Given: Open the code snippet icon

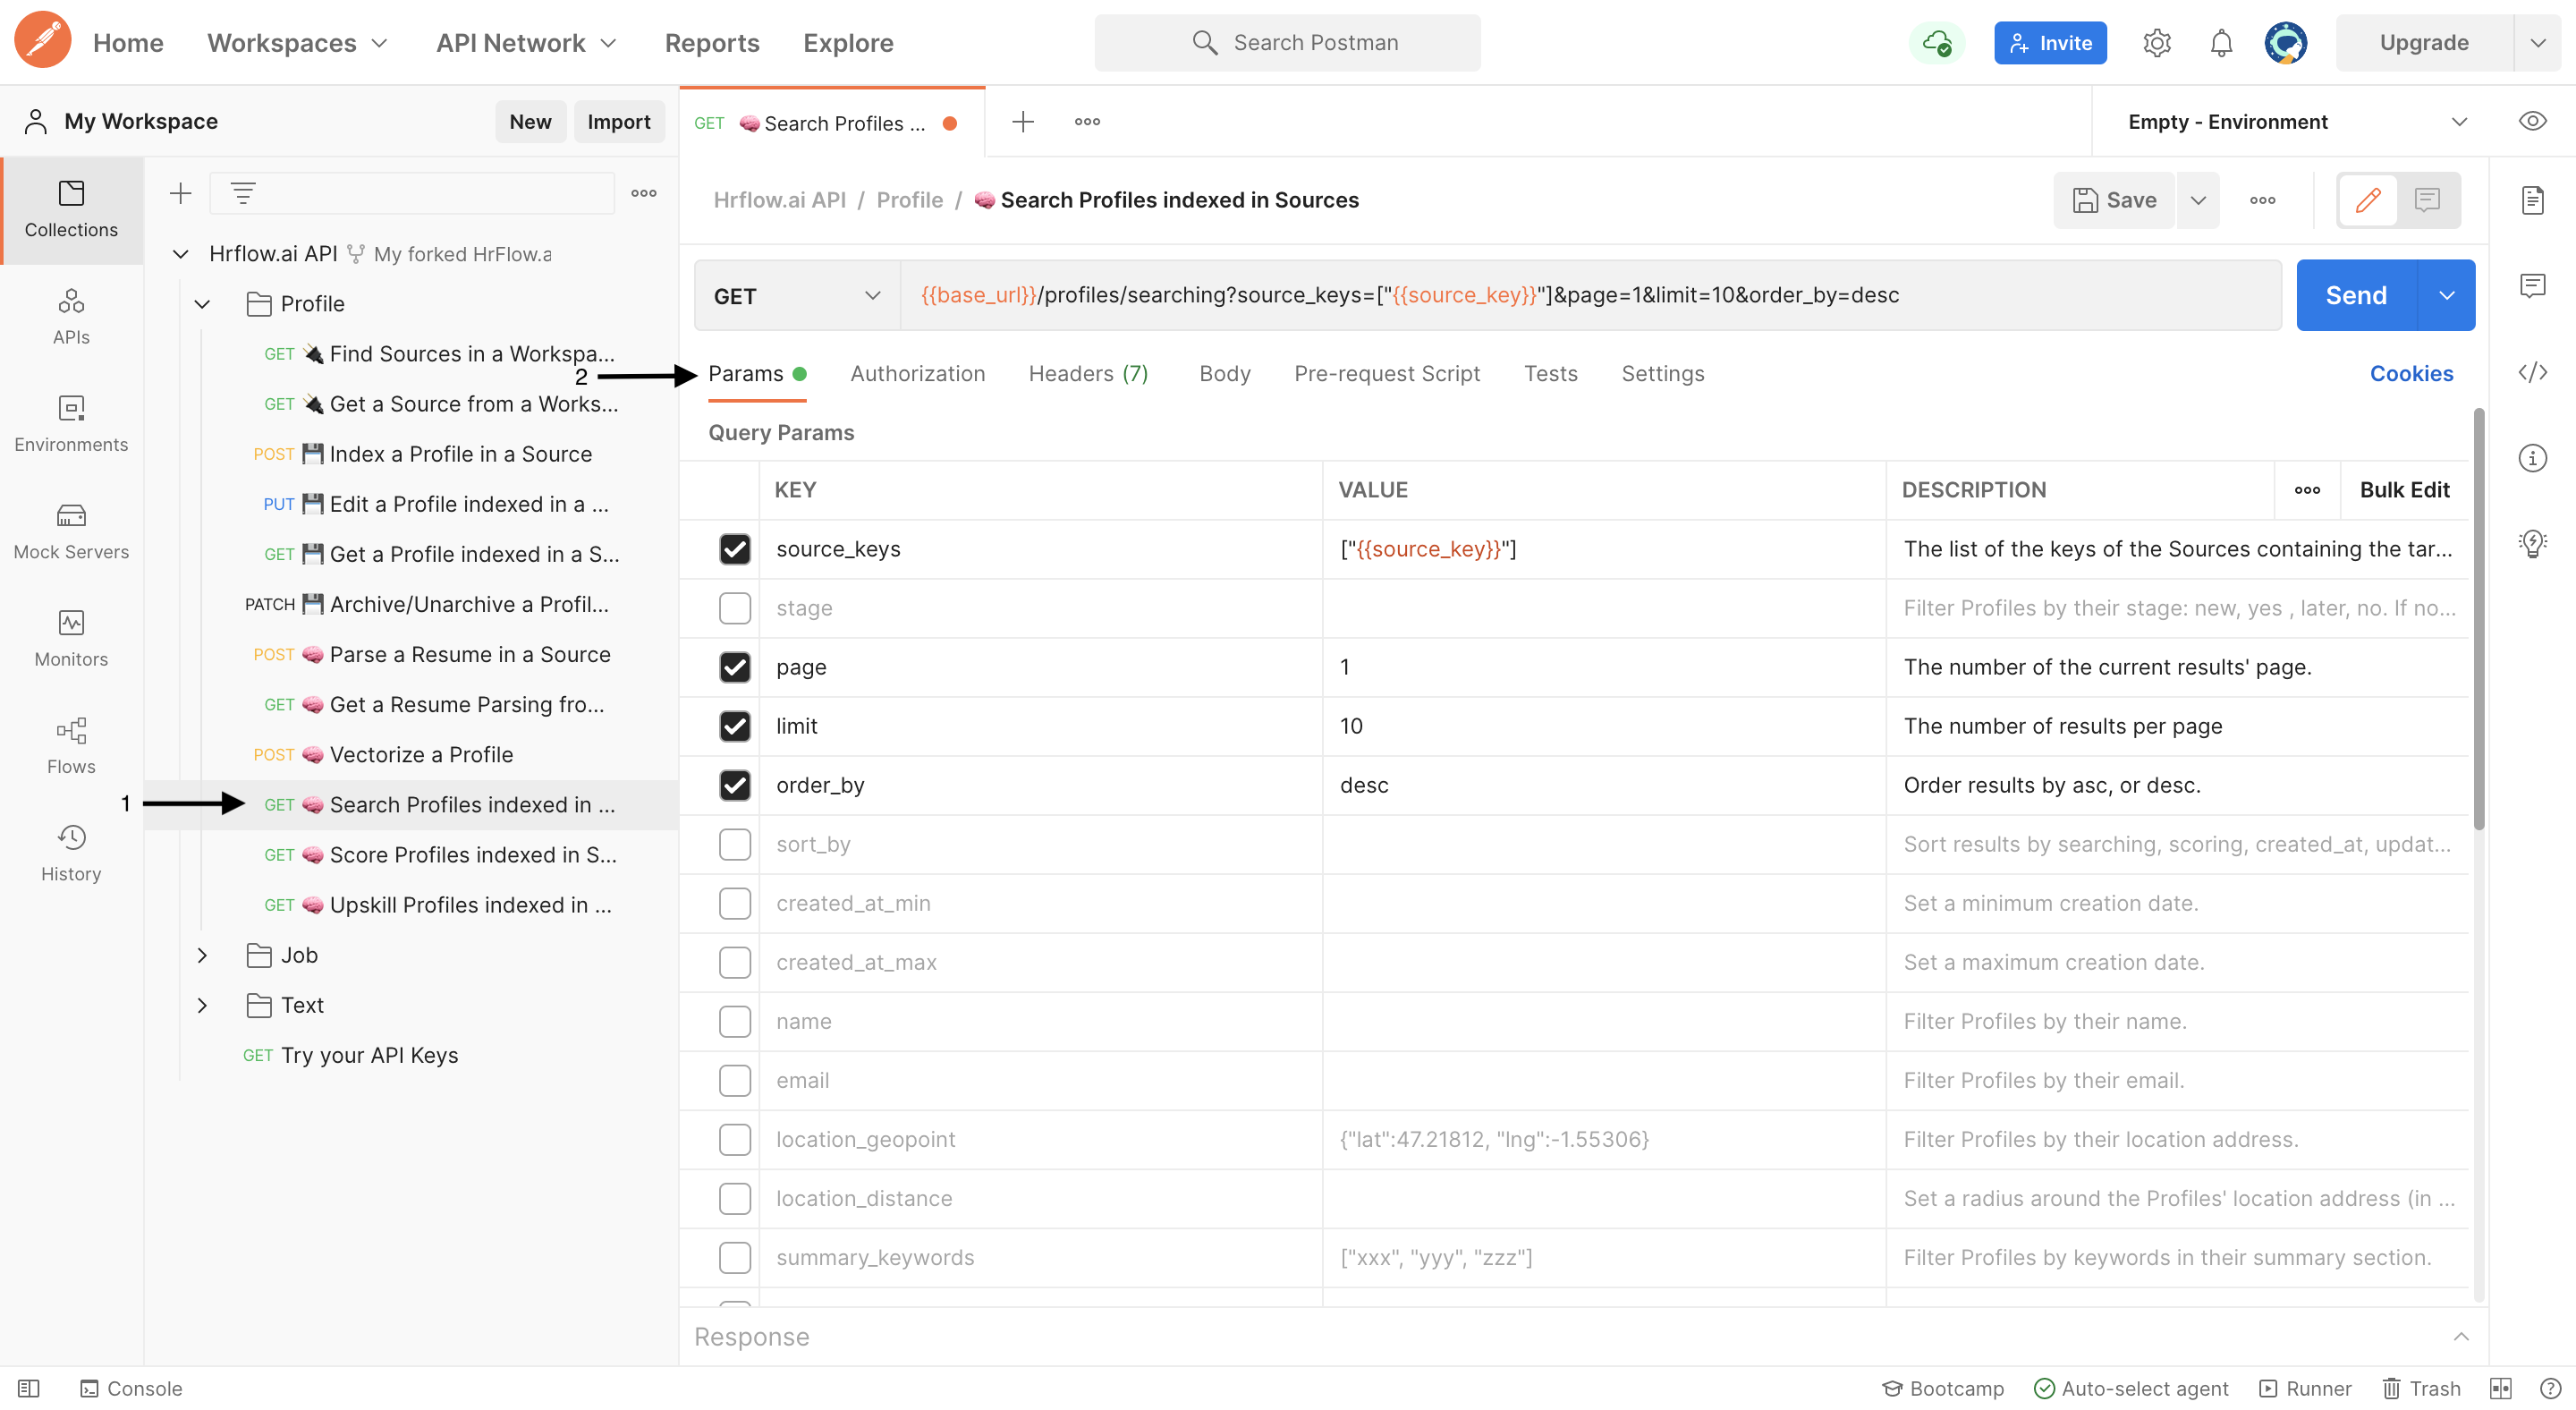Looking at the screenshot, I should [2531, 372].
